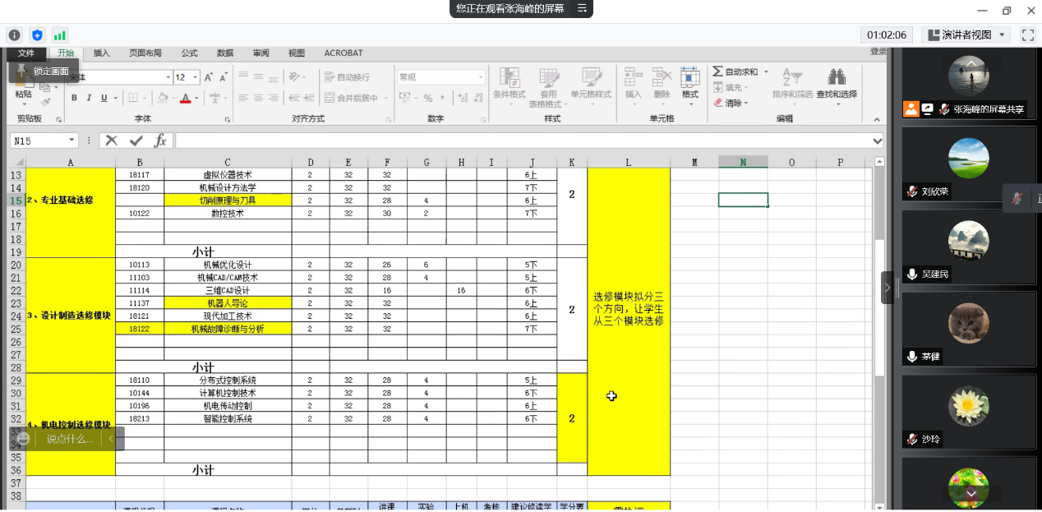Click the Italic formatting button
This screenshot has height=512, width=1042.
pos(89,98)
